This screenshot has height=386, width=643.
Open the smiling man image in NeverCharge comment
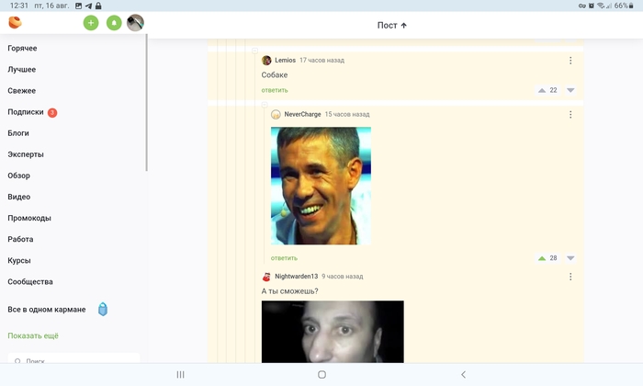321,186
